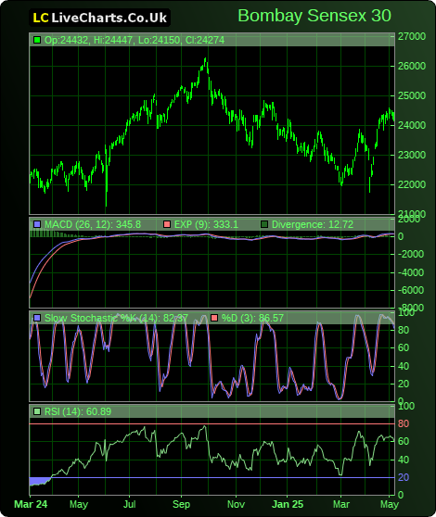Click the red %D (3) legend swatch
This screenshot has width=436, height=517.
click(214, 318)
